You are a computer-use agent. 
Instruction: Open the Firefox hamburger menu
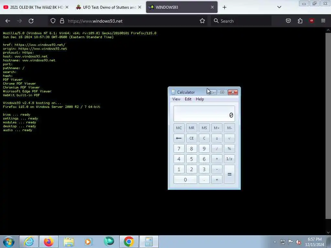coord(323,21)
